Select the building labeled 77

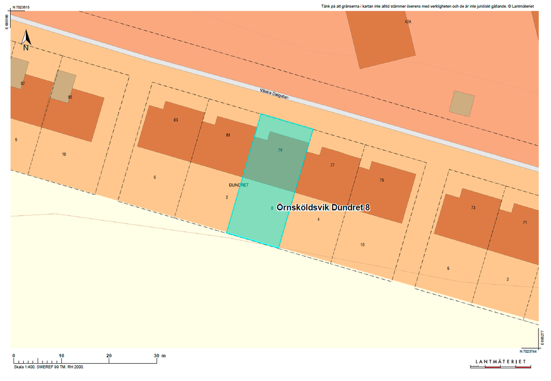pos(332,165)
